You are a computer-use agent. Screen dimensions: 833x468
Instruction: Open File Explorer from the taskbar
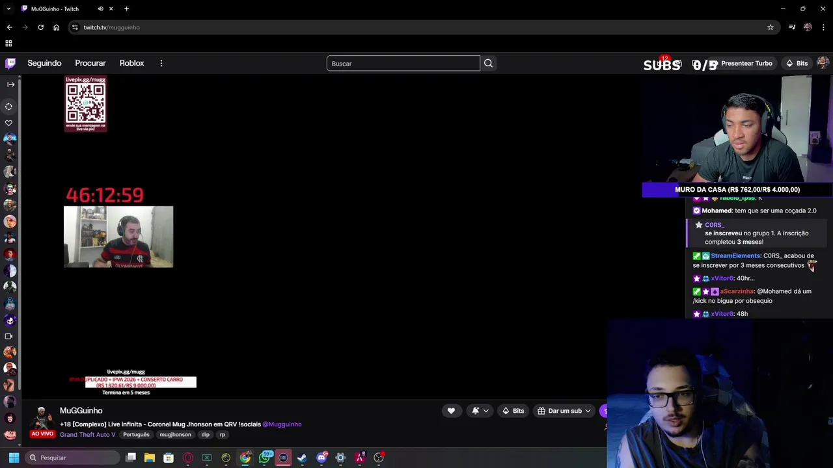coord(149,458)
